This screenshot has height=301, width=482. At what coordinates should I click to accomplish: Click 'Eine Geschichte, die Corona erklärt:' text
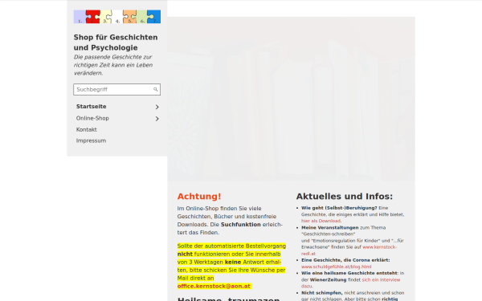coord(345,260)
